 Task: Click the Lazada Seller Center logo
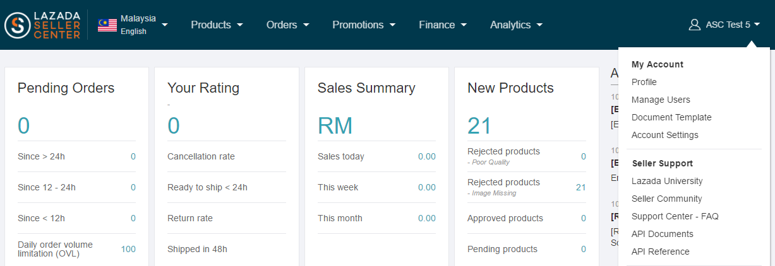point(42,25)
